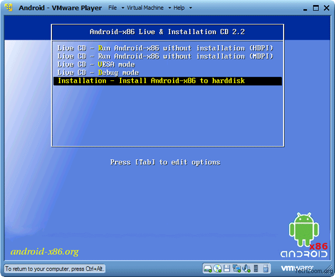Click the vmware logo in the status bar
Screen dimensions: 335x277
pyautogui.click(x=297, y=268)
